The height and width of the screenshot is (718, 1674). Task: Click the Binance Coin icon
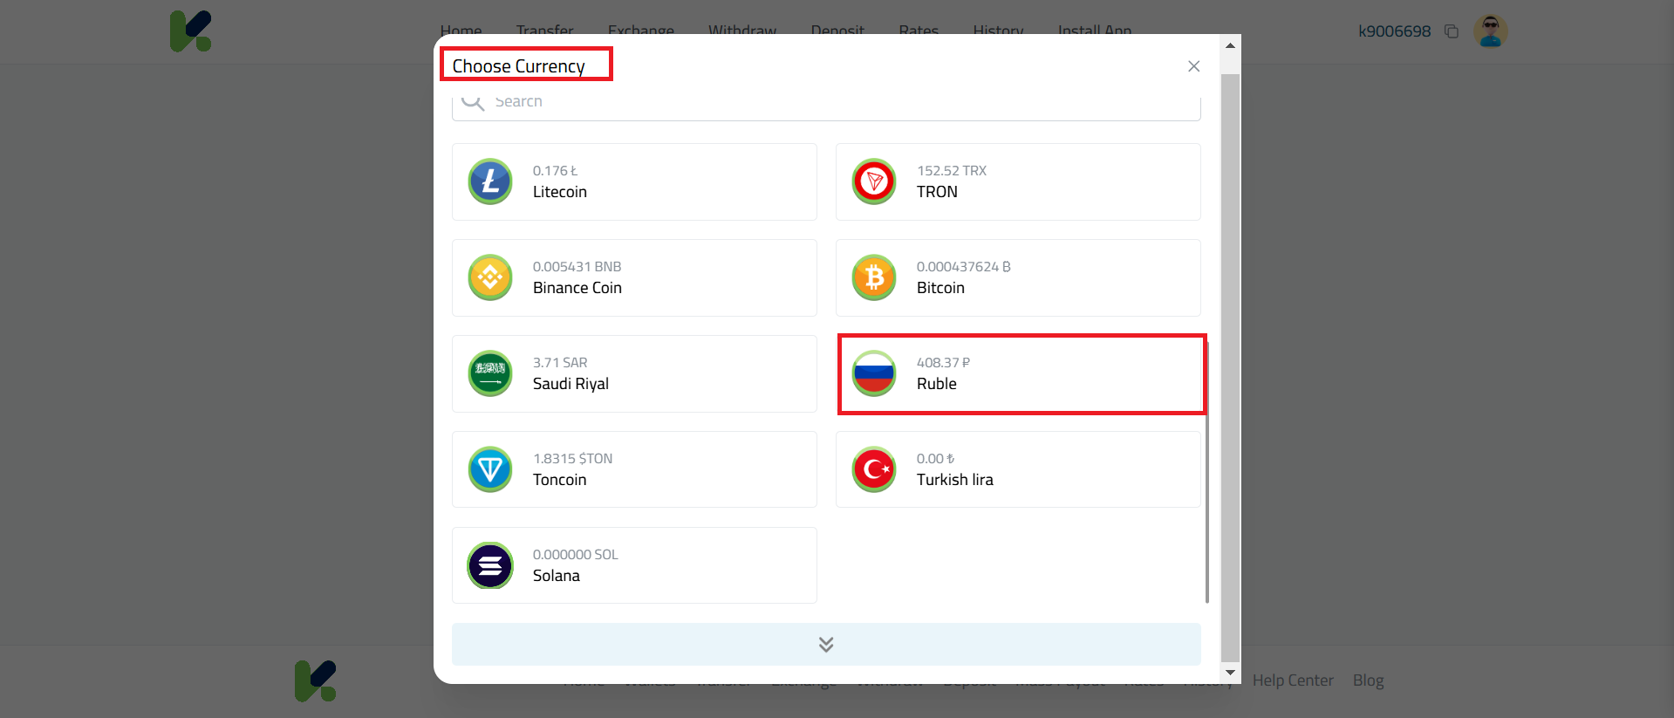[x=490, y=277]
